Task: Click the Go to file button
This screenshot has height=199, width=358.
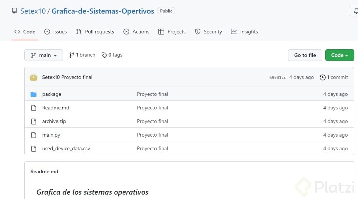Action: click(305, 55)
